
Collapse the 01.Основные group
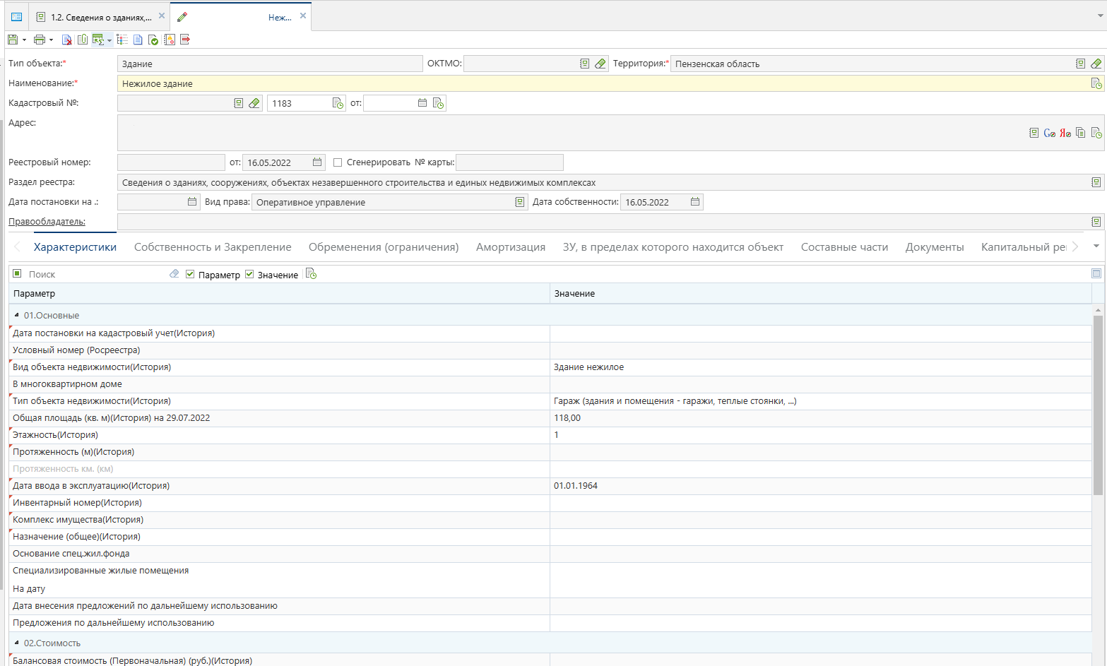tap(17, 315)
